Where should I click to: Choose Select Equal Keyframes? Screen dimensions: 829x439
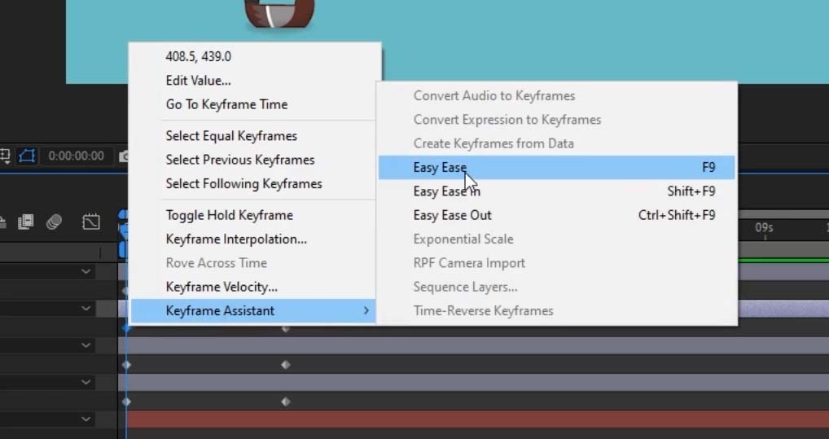tap(252, 136)
